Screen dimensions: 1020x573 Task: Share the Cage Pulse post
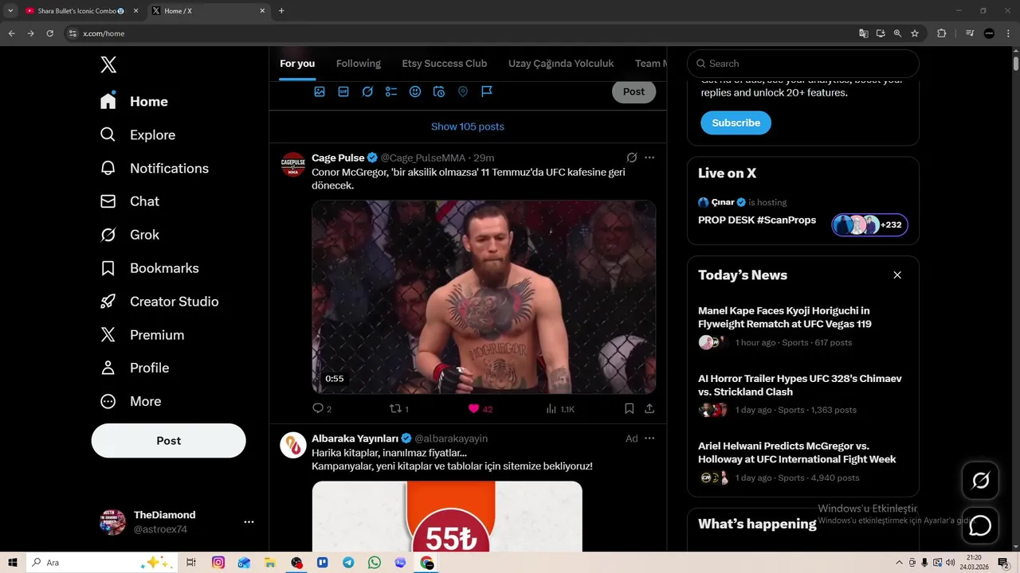pyautogui.click(x=649, y=409)
